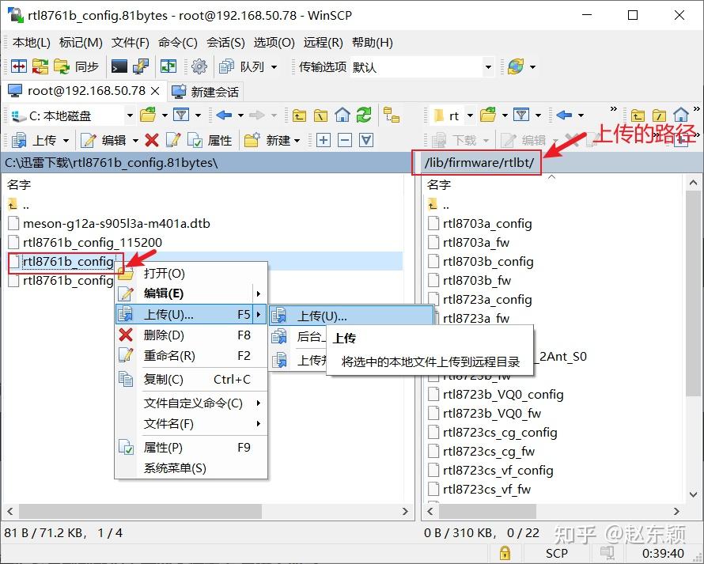Click the minus unselect files icon
Screen dimensions: 704x564
click(345, 141)
